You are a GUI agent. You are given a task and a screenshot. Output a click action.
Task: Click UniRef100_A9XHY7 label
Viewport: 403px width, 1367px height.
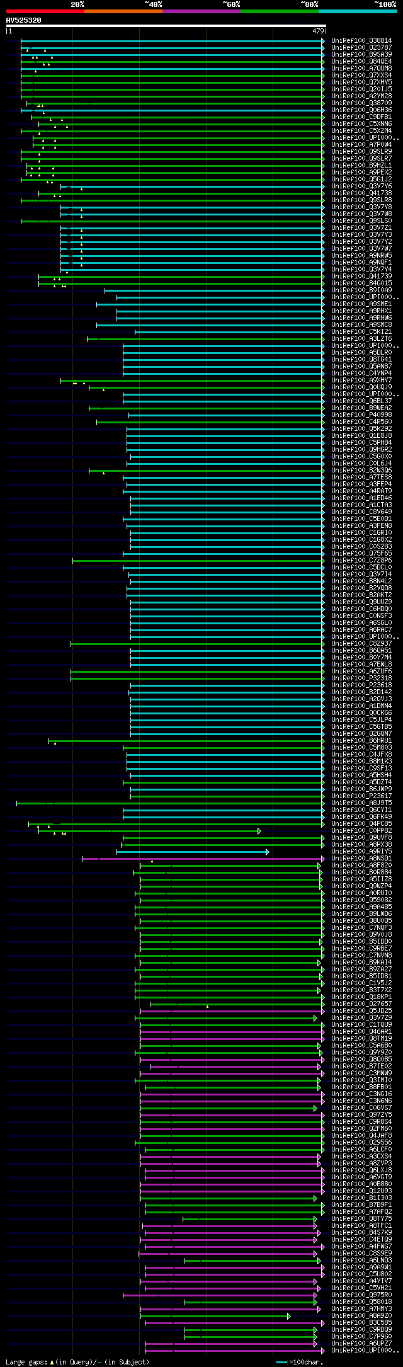[x=361, y=380]
